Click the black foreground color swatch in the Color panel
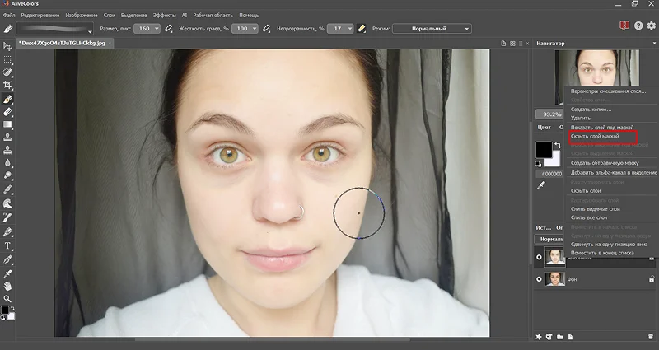Viewport: 659px width, 350px height. [544, 150]
